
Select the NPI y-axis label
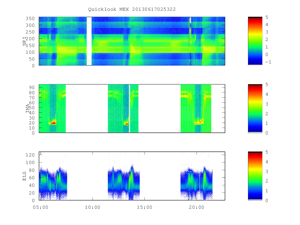(x=24, y=41)
